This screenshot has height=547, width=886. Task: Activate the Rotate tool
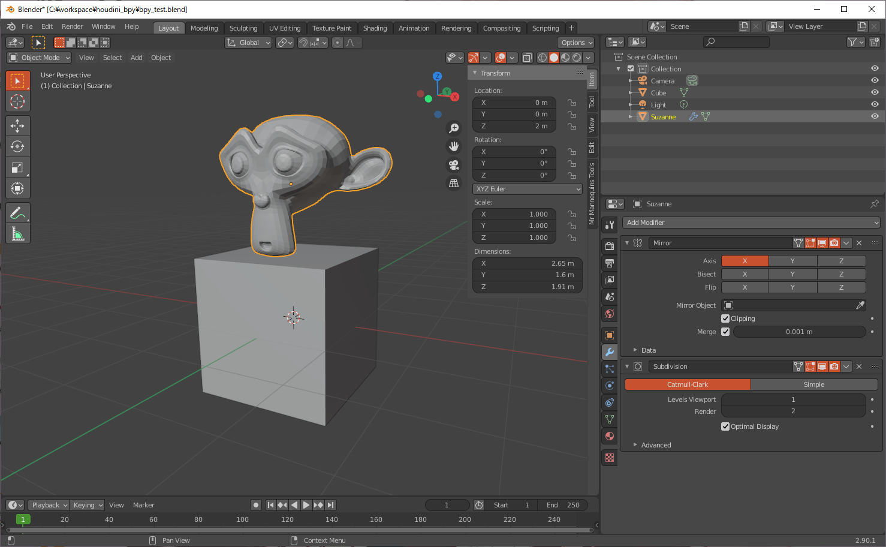pyautogui.click(x=17, y=146)
